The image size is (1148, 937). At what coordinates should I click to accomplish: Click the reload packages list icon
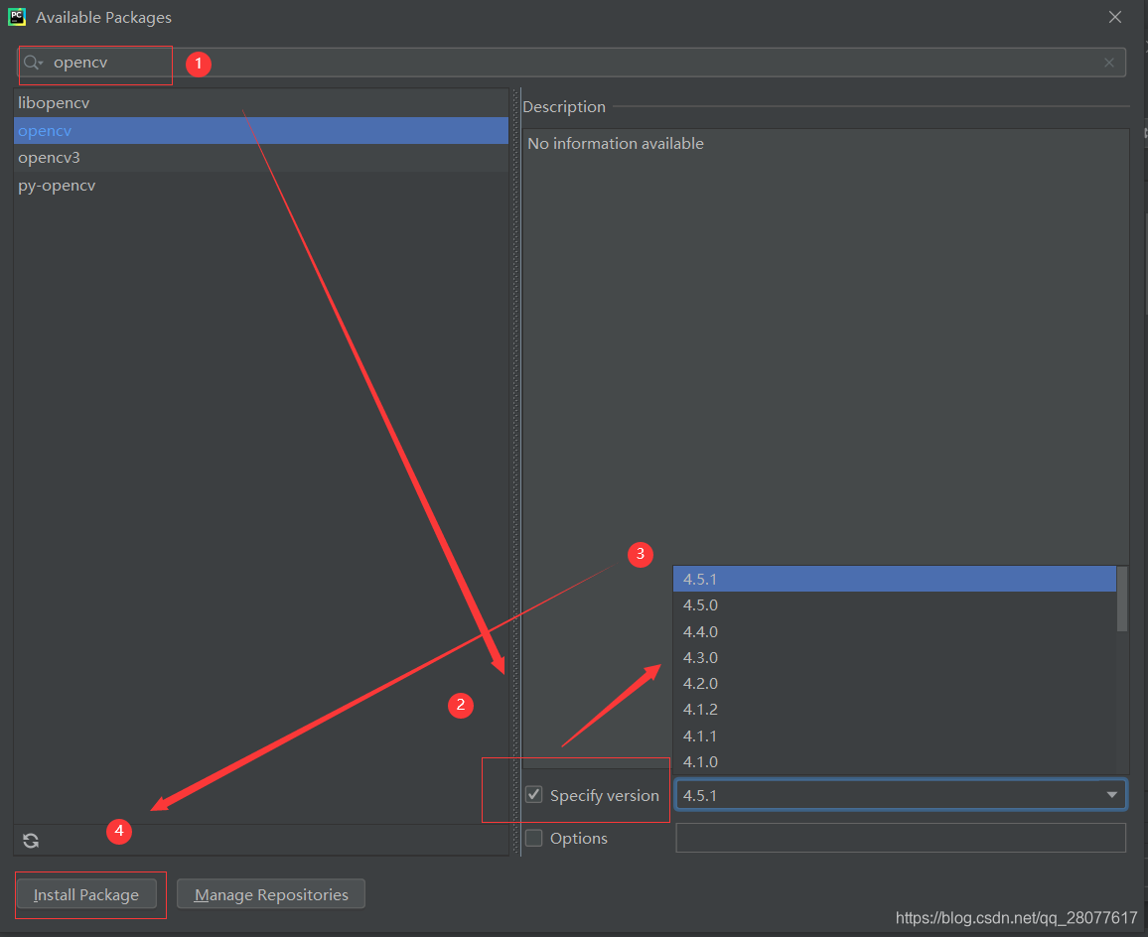click(x=31, y=841)
